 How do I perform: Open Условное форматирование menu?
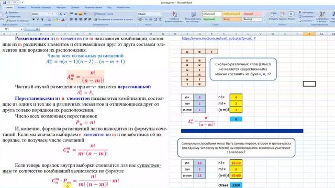(x=174, y=17)
